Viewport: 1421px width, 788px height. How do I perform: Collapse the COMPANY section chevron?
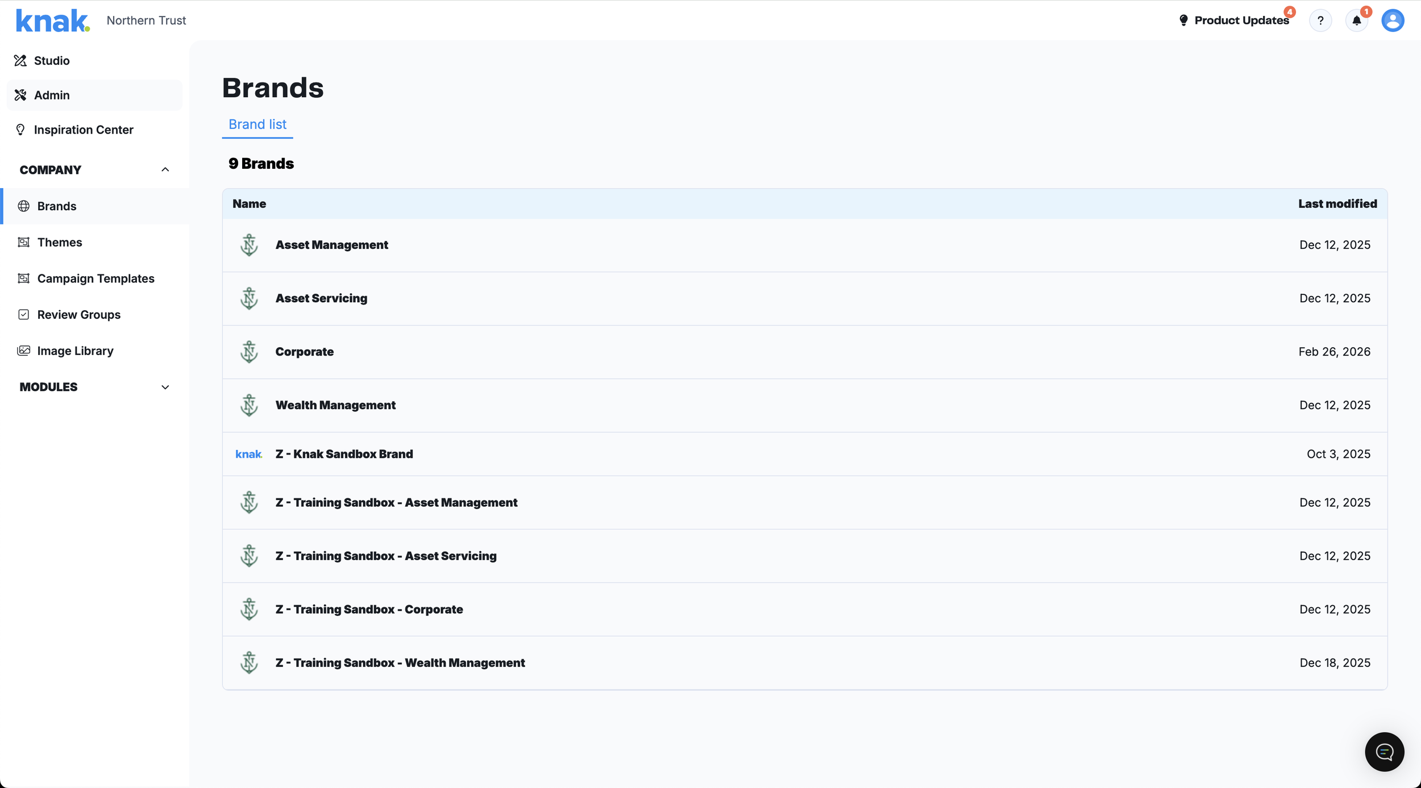165,170
